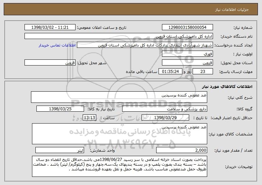Image resolution: width=262 pixels, height=185 pixels.
Task: Click the header title جزئیات اطلاعات نیاز
Action: tap(232, 10)
